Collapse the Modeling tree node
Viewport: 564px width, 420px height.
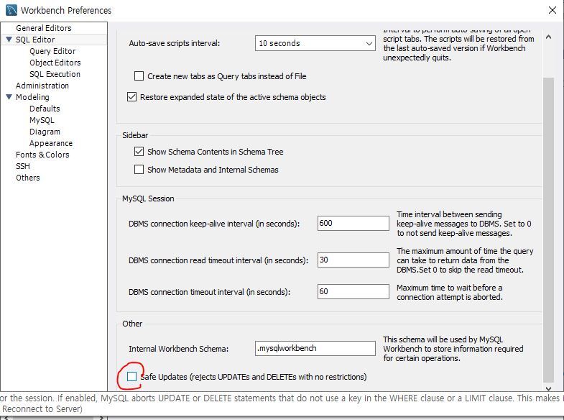(9, 97)
